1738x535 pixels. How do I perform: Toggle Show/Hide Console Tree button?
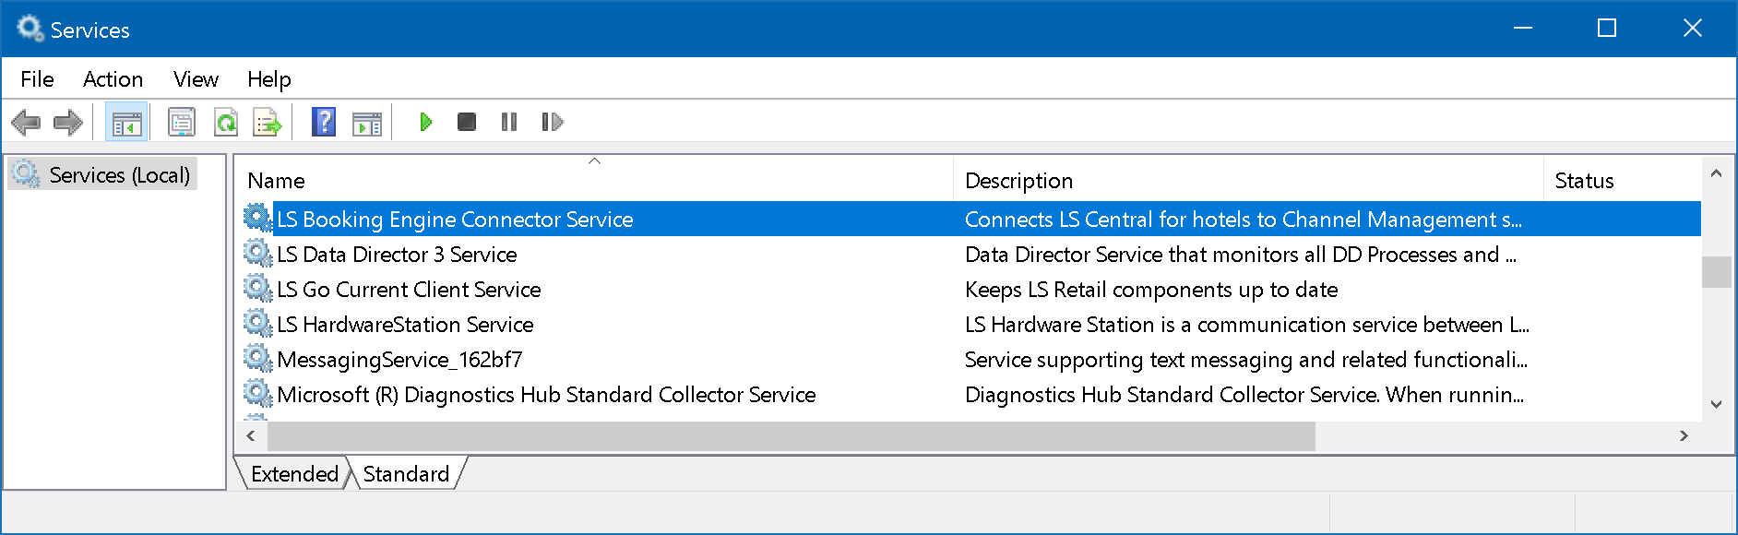126,122
